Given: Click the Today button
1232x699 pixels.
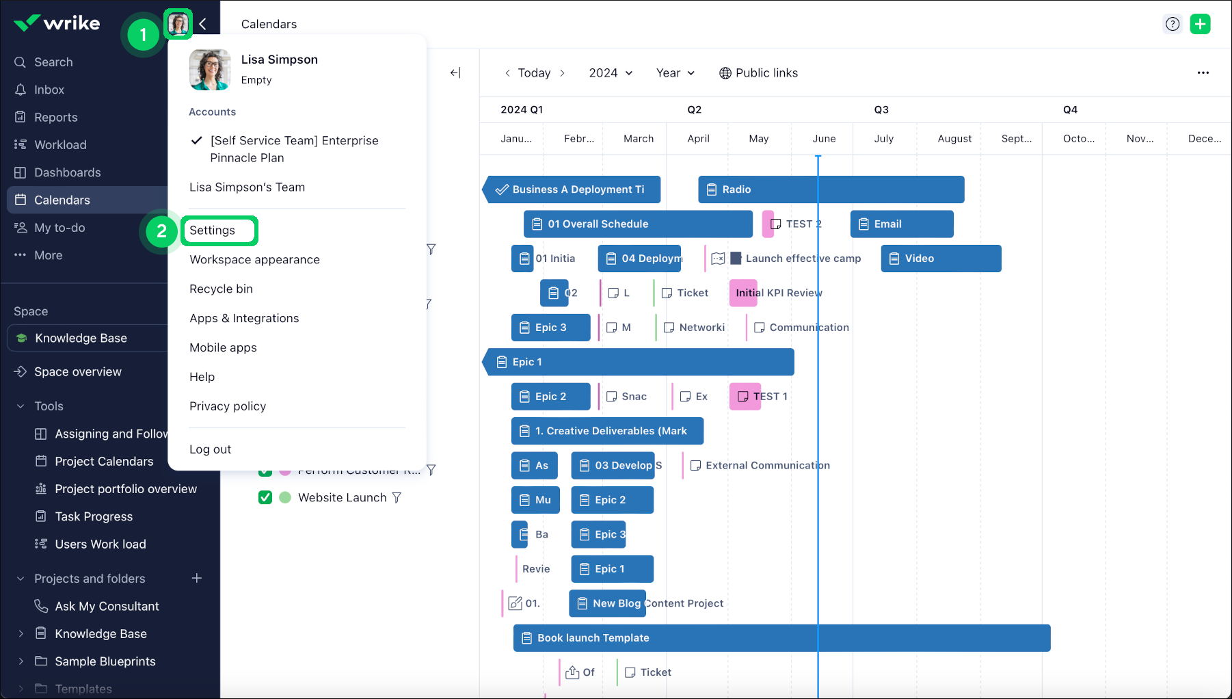Looking at the screenshot, I should click(535, 72).
